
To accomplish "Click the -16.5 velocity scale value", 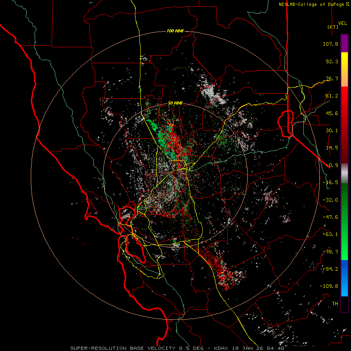I will pyautogui.click(x=330, y=183).
